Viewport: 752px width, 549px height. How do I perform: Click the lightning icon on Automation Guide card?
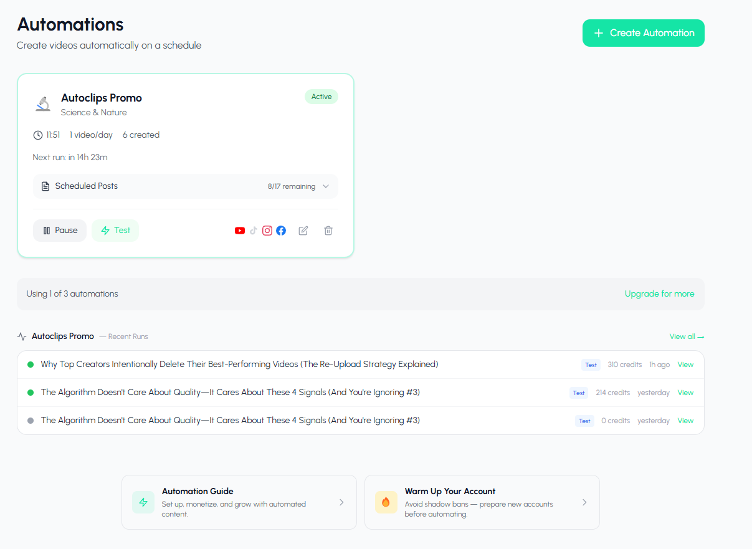pos(143,502)
